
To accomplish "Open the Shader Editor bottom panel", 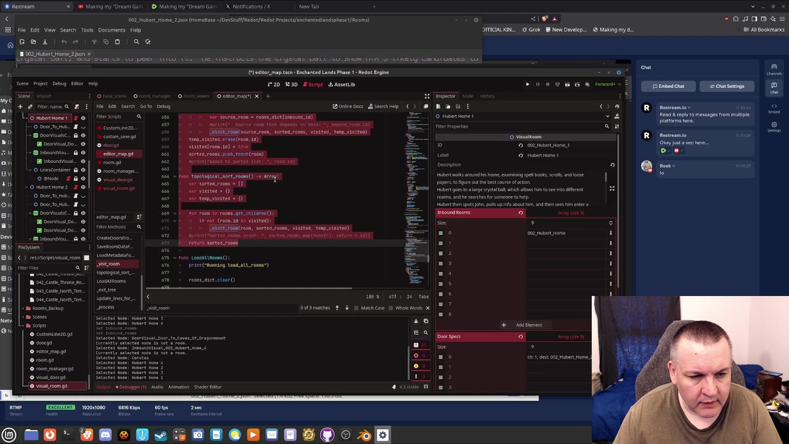I will tap(208, 387).
